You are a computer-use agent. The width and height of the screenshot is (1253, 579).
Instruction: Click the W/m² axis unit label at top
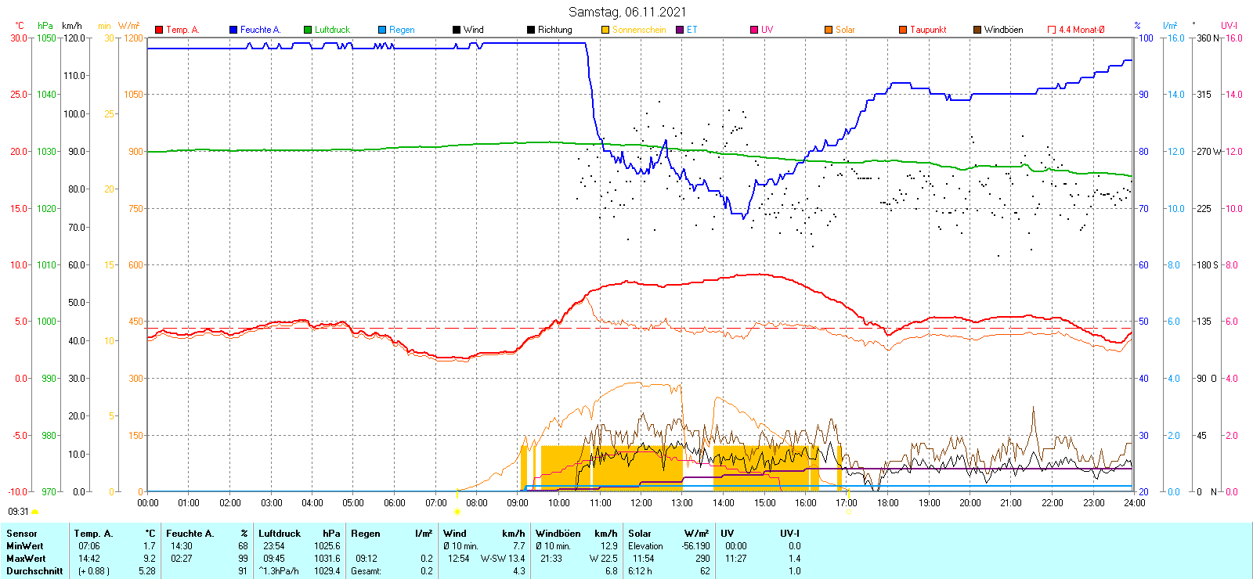[x=129, y=26]
